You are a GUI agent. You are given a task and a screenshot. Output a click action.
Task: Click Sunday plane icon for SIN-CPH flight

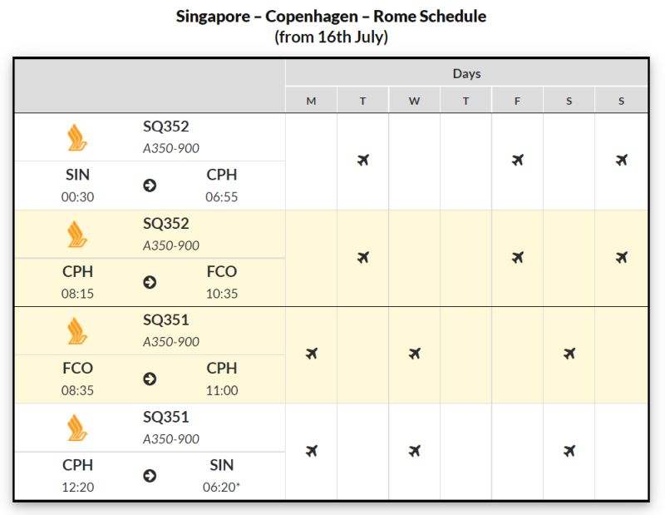(621, 160)
